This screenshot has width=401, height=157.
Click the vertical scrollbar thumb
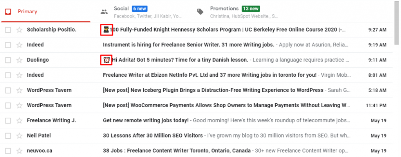(397, 23)
